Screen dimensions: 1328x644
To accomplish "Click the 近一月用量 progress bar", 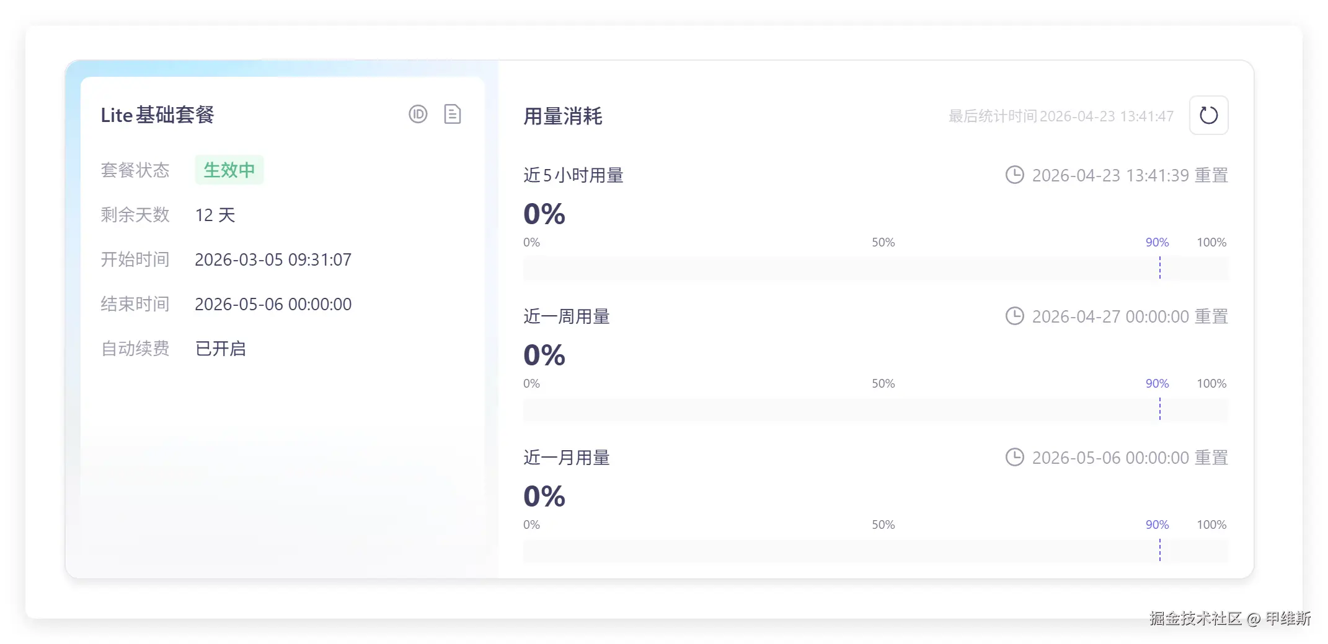I will tap(875, 550).
